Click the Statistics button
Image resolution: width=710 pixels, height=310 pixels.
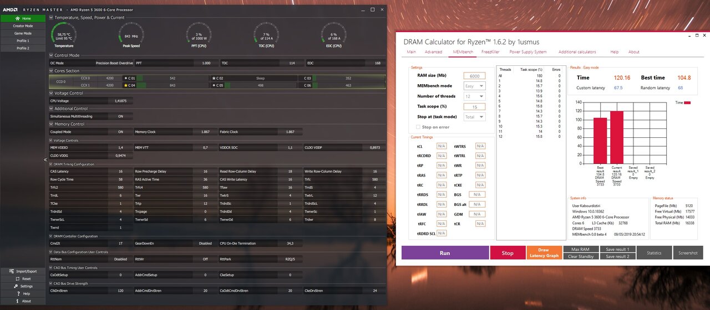click(654, 253)
